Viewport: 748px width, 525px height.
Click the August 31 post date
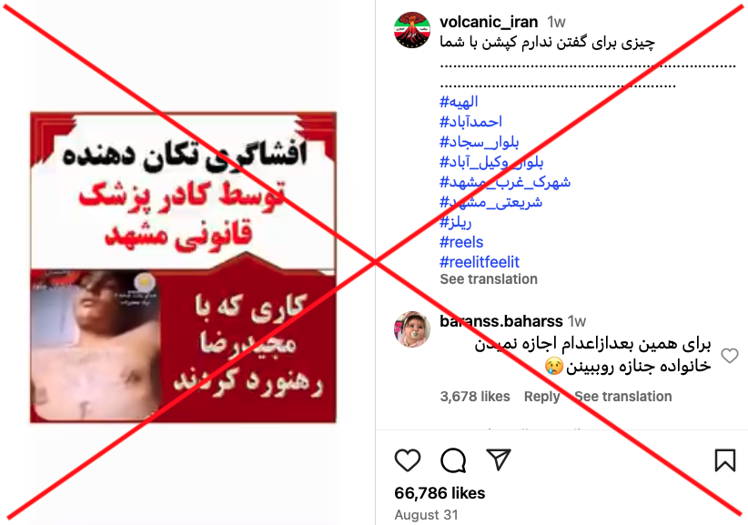[x=426, y=515]
